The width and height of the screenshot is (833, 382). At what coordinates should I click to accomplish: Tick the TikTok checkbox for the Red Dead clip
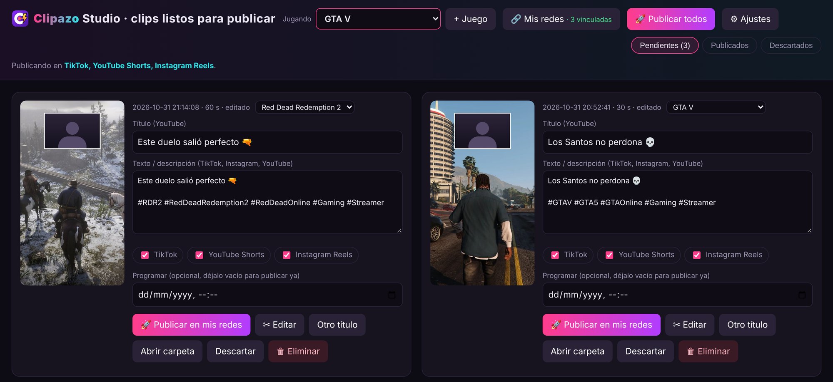pyautogui.click(x=145, y=255)
